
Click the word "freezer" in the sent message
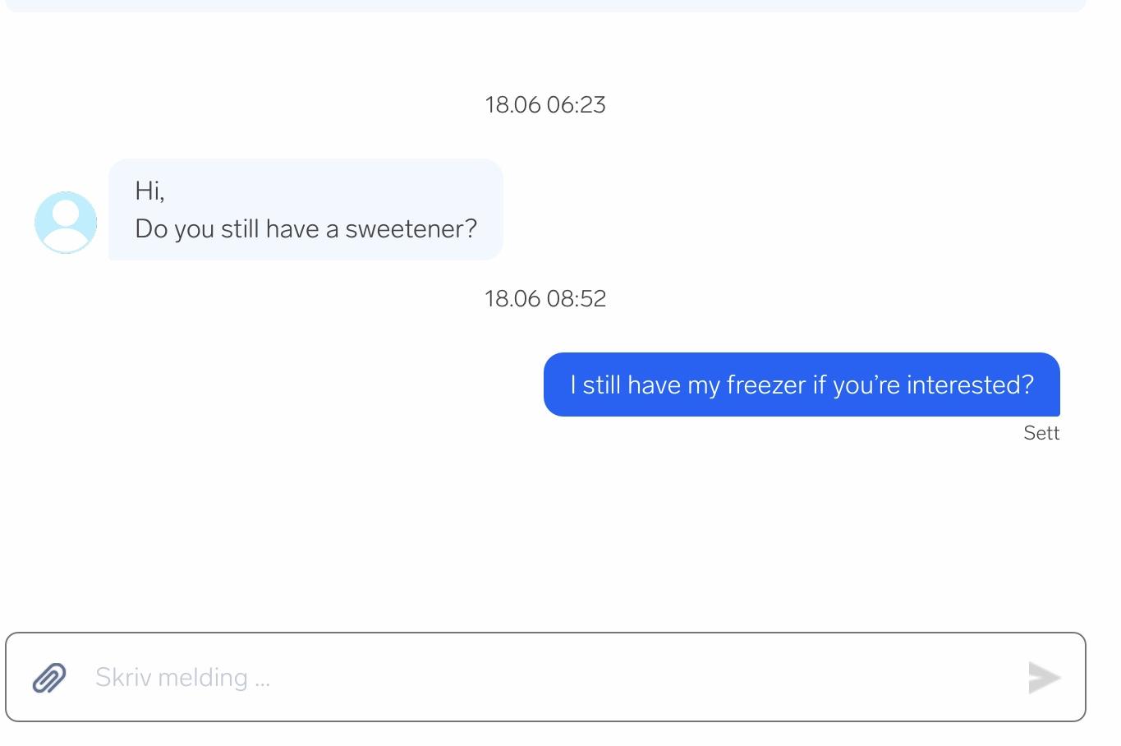[766, 385]
